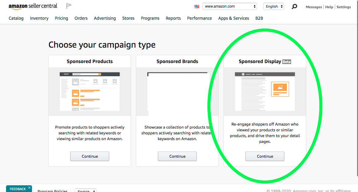Click the Sponsored Display preview image
The width and height of the screenshot is (358, 192).
pos(265,91)
